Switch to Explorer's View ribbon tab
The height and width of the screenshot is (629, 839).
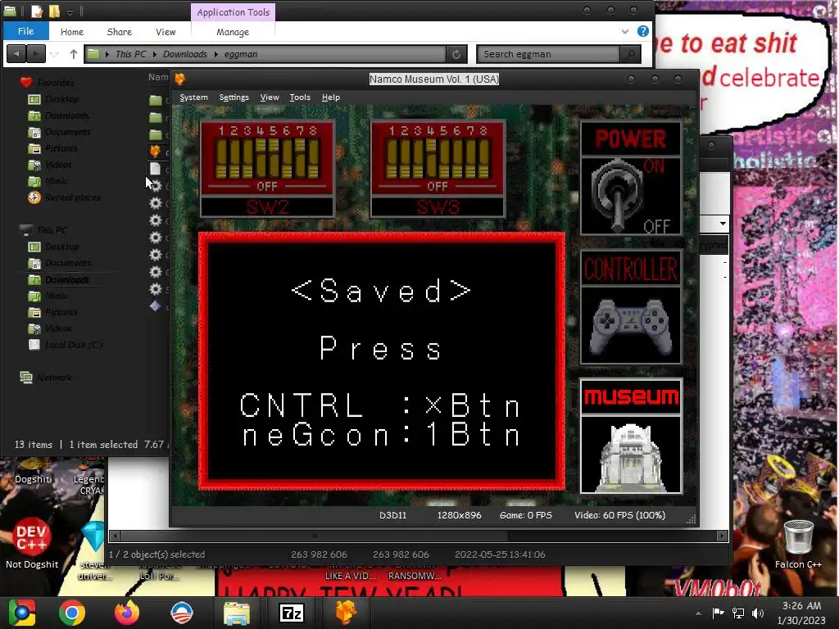pyautogui.click(x=166, y=32)
